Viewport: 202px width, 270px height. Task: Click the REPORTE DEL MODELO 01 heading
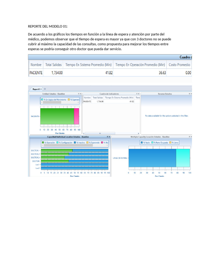tap(48, 26)
